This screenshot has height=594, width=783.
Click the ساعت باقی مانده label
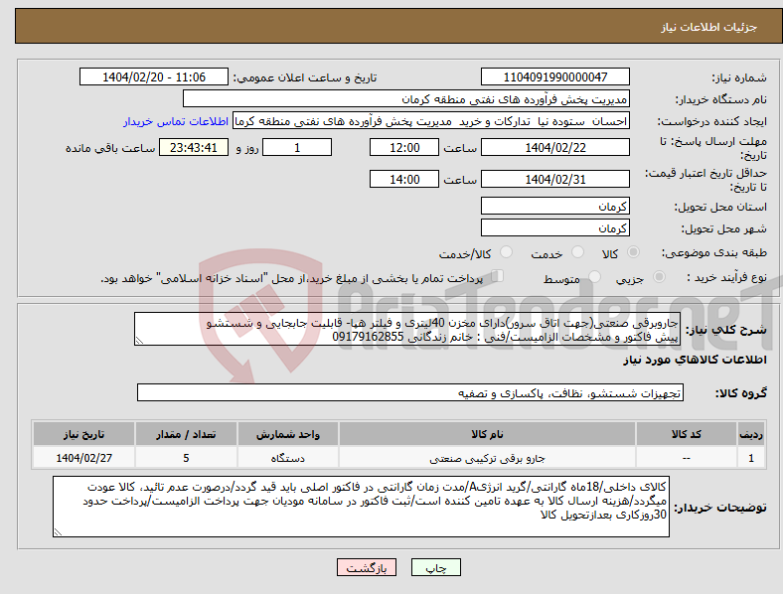(110, 148)
